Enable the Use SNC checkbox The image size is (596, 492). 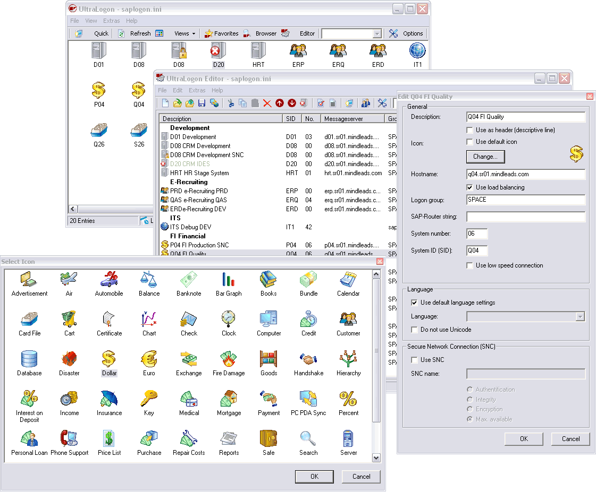(x=414, y=360)
